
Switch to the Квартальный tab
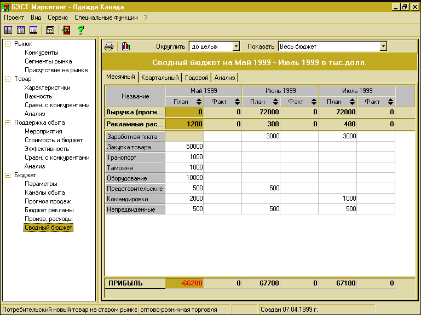point(160,78)
